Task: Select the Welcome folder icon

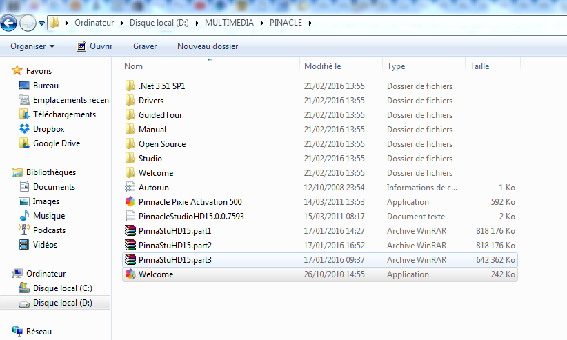Action: click(130, 172)
